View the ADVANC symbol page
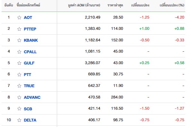 pos(32,97)
